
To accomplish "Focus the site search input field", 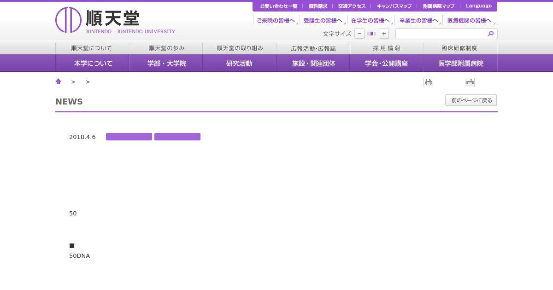I will 440,34.
